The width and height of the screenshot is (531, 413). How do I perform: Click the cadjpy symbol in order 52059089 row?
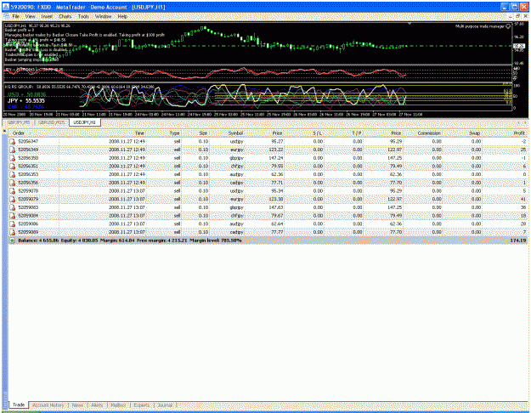(236, 232)
